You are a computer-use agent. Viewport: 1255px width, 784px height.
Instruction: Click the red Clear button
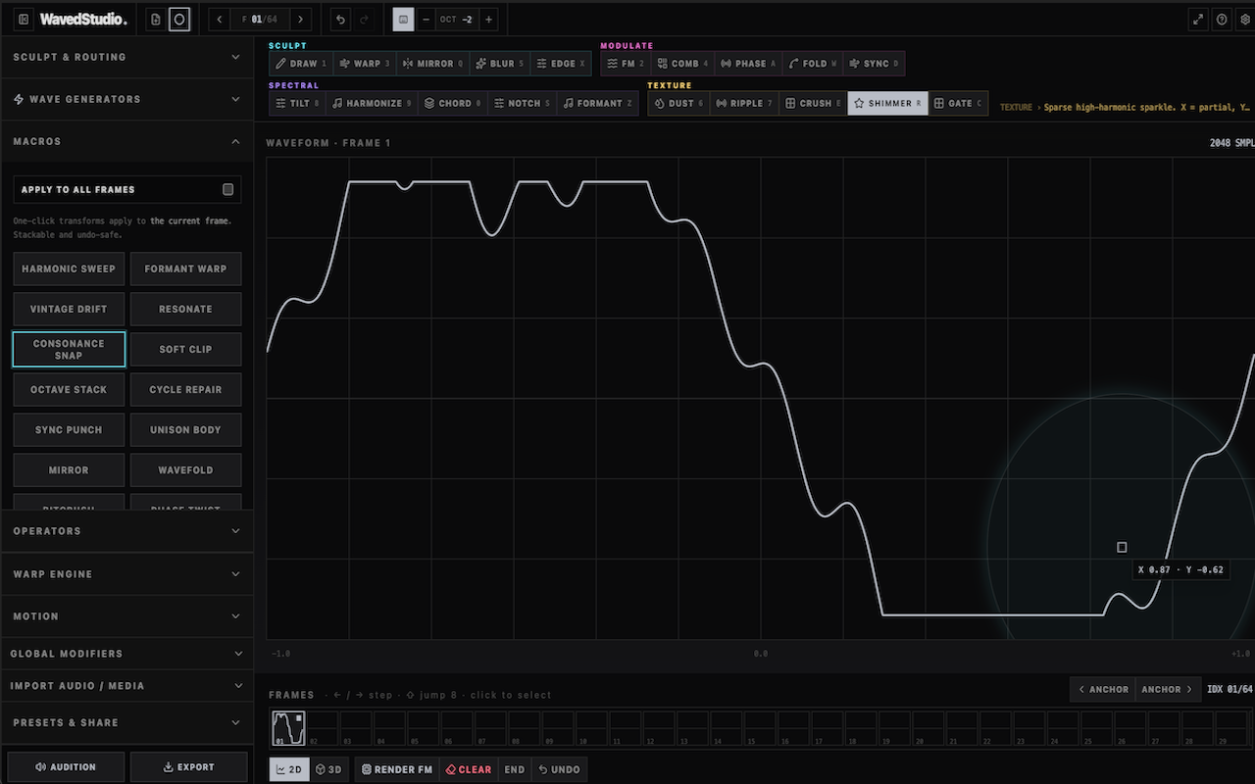point(468,769)
